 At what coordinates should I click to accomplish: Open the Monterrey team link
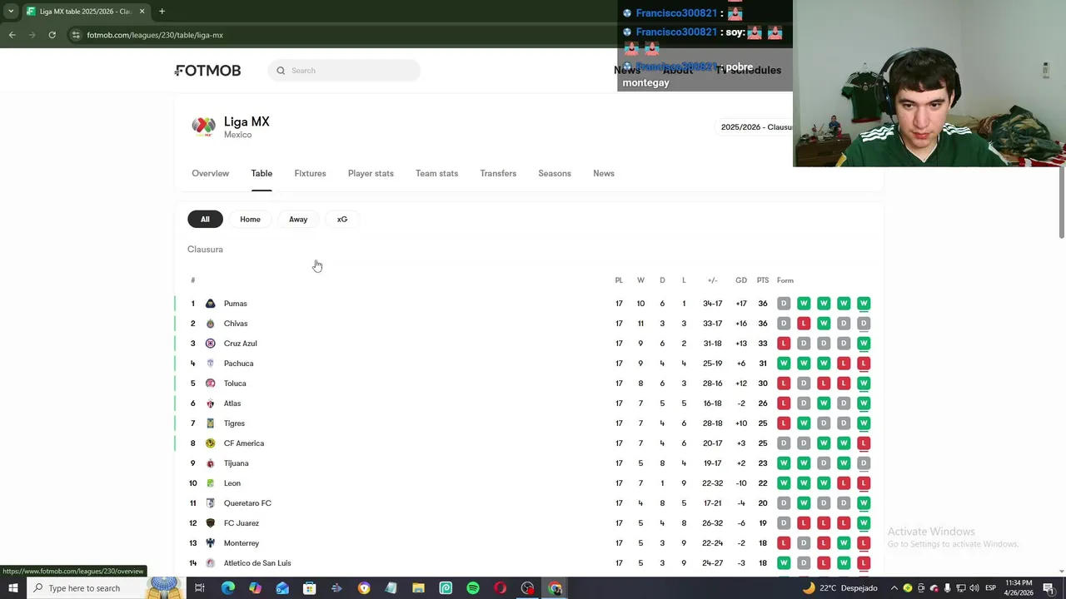(242, 543)
